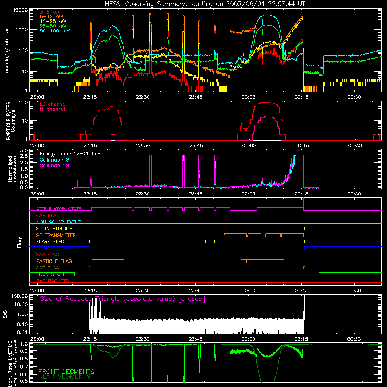
Task: Select the REAR SEGMENTS legend label
Action: [64, 376]
